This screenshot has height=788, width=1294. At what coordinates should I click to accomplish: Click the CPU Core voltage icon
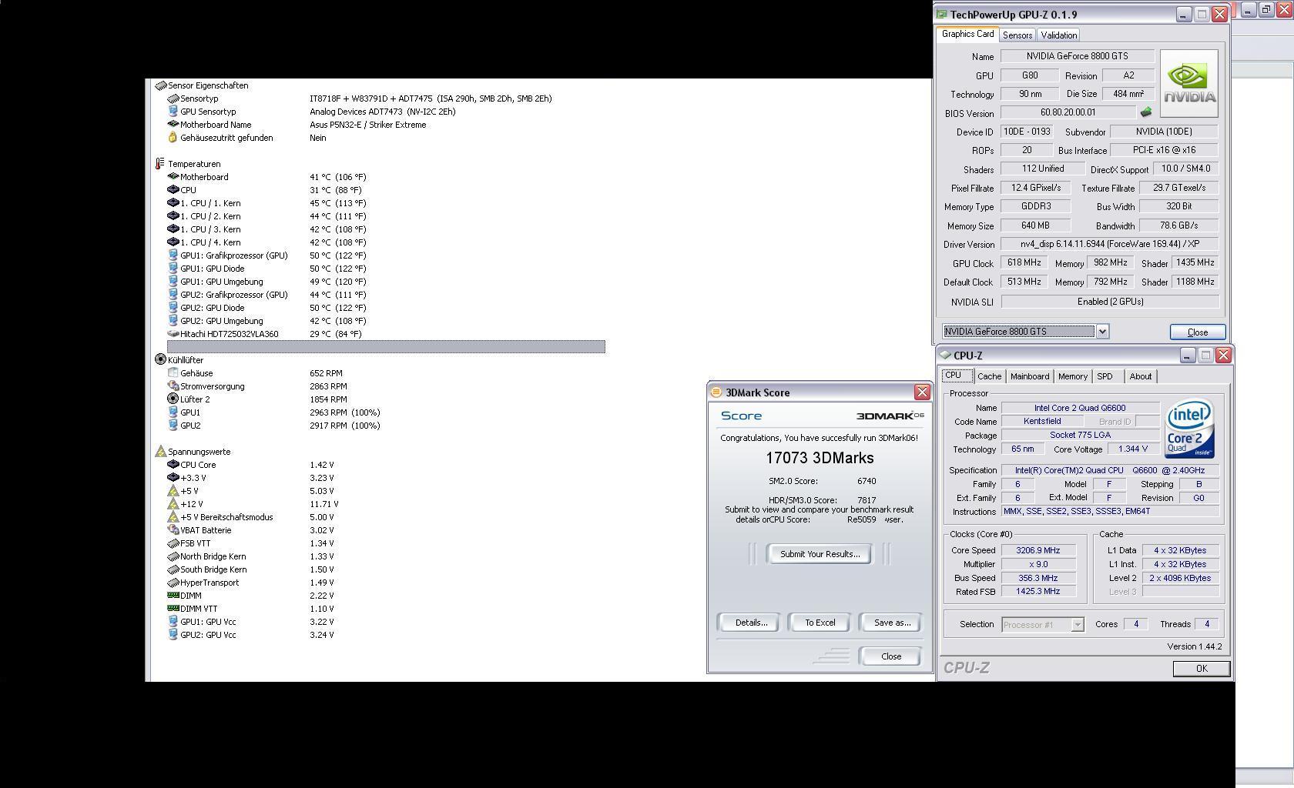point(173,465)
